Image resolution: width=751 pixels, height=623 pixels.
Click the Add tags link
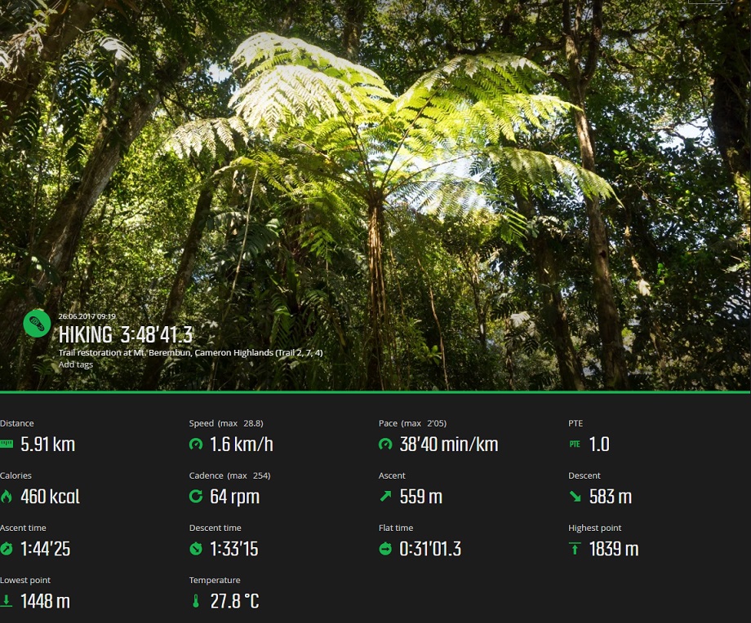(76, 365)
